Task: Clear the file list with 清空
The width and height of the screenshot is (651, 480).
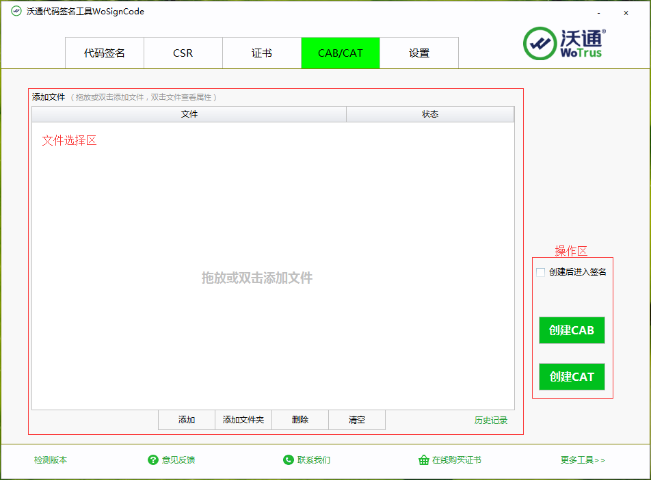Action: [x=357, y=420]
